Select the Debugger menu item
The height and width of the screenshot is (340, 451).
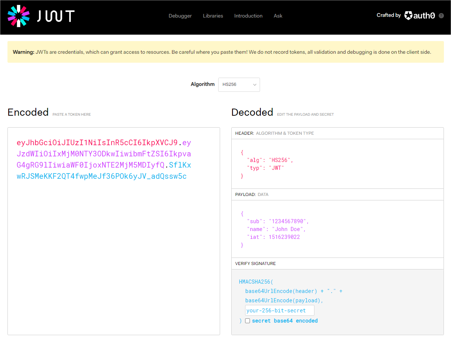click(180, 16)
